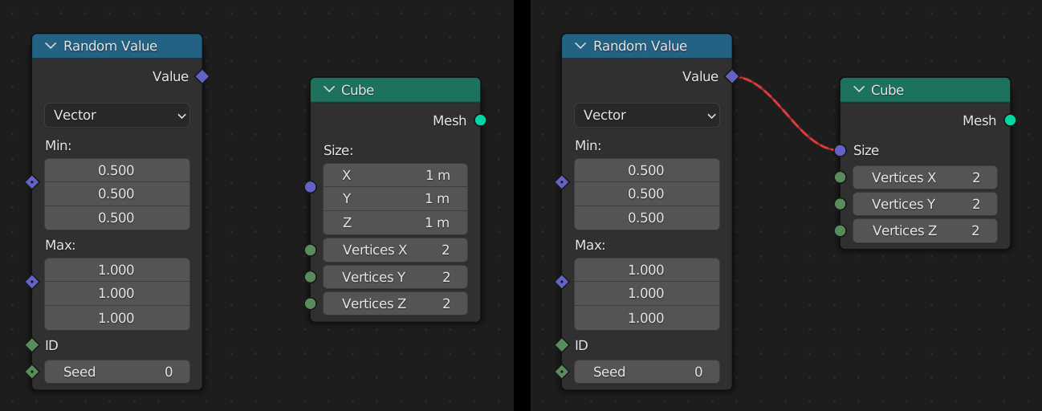The image size is (1042, 411).
Task: Click the Size input socket with red link
Action: (x=840, y=150)
